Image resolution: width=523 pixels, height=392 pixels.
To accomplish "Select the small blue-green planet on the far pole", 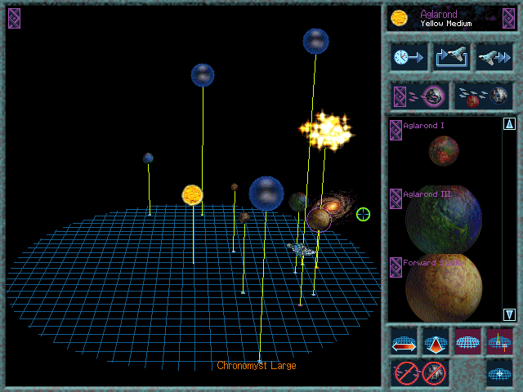I will [x=148, y=158].
